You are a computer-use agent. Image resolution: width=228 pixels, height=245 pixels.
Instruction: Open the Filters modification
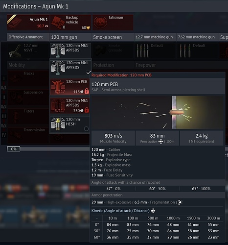tap(28, 117)
